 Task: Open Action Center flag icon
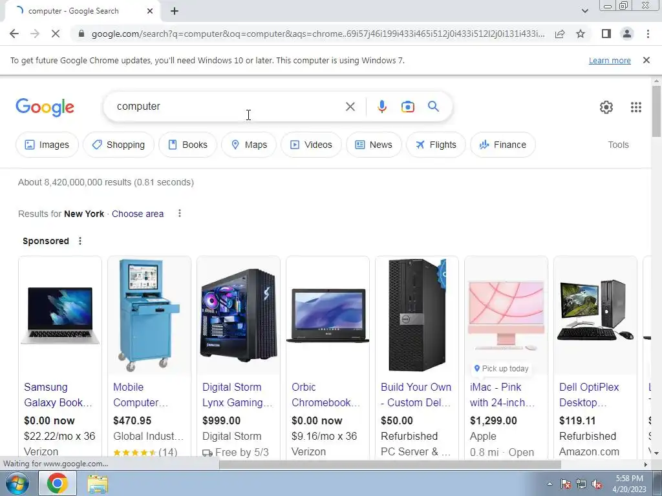pos(566,484)
